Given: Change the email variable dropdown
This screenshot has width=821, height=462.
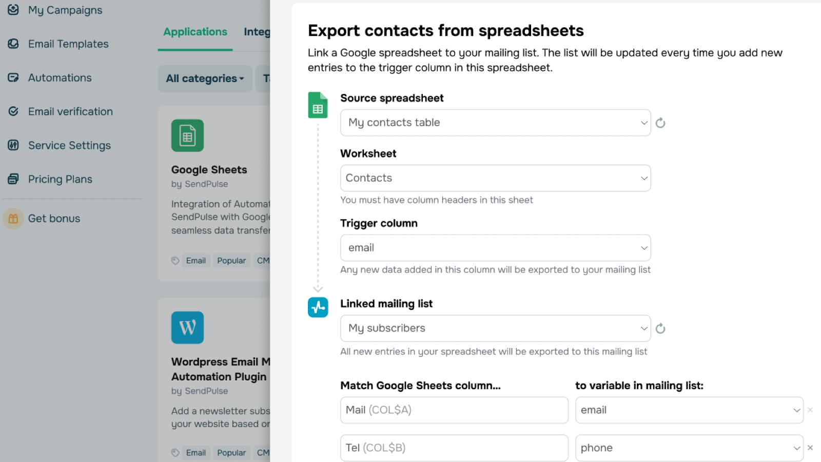Looking at the screenshot, I should click(x=689, y=410).
